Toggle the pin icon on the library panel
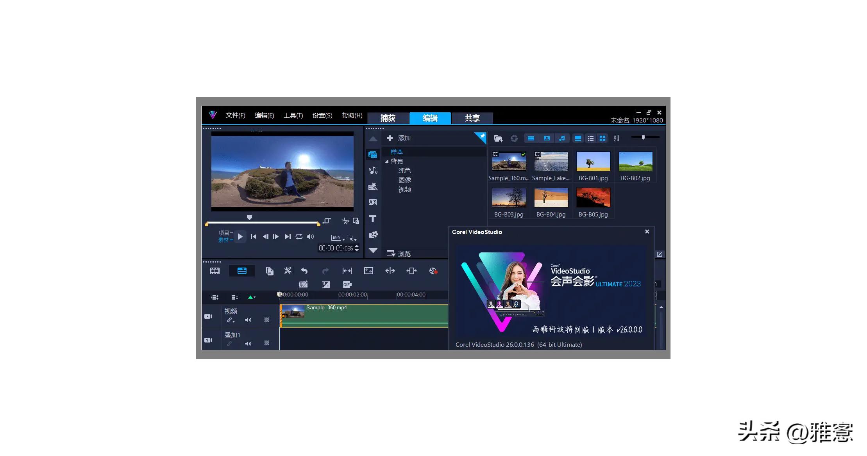The image size is (867, 456). click(x=482, y=138)
